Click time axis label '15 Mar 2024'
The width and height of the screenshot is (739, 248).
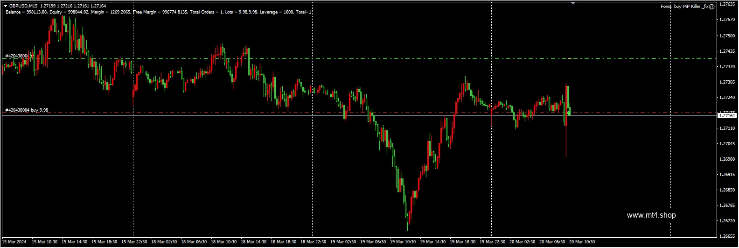[14, 242]
